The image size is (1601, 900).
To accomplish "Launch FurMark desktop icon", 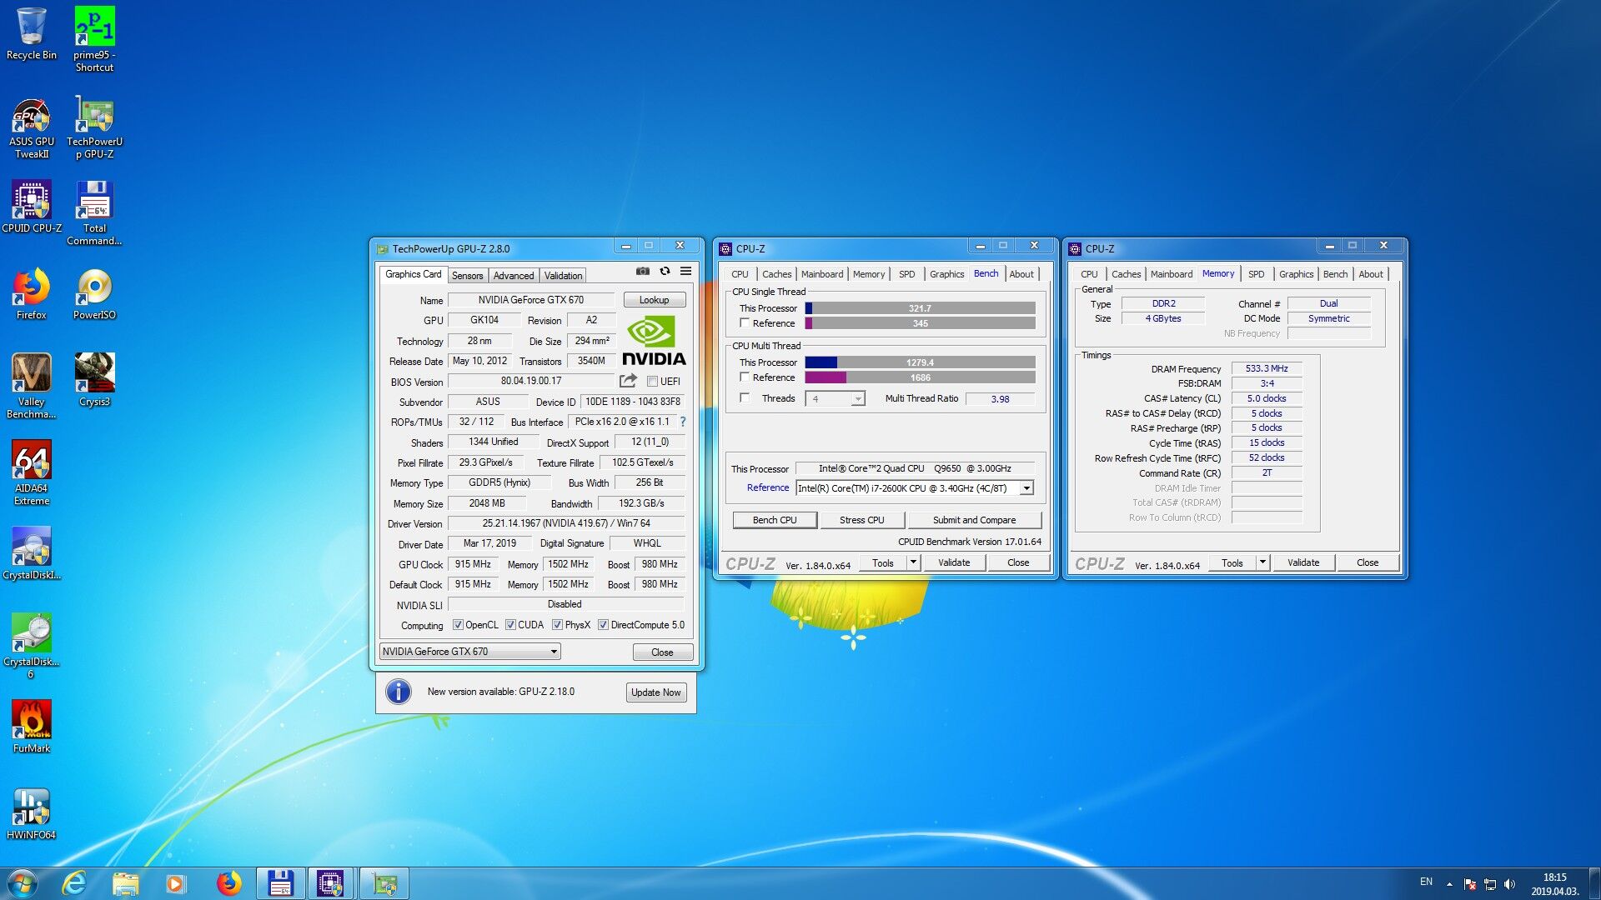I will 32,726.
